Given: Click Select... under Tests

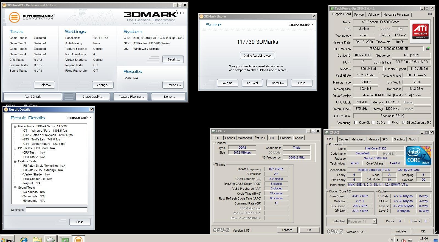Looking at the screenshot, I should click(x=44, y=85).
